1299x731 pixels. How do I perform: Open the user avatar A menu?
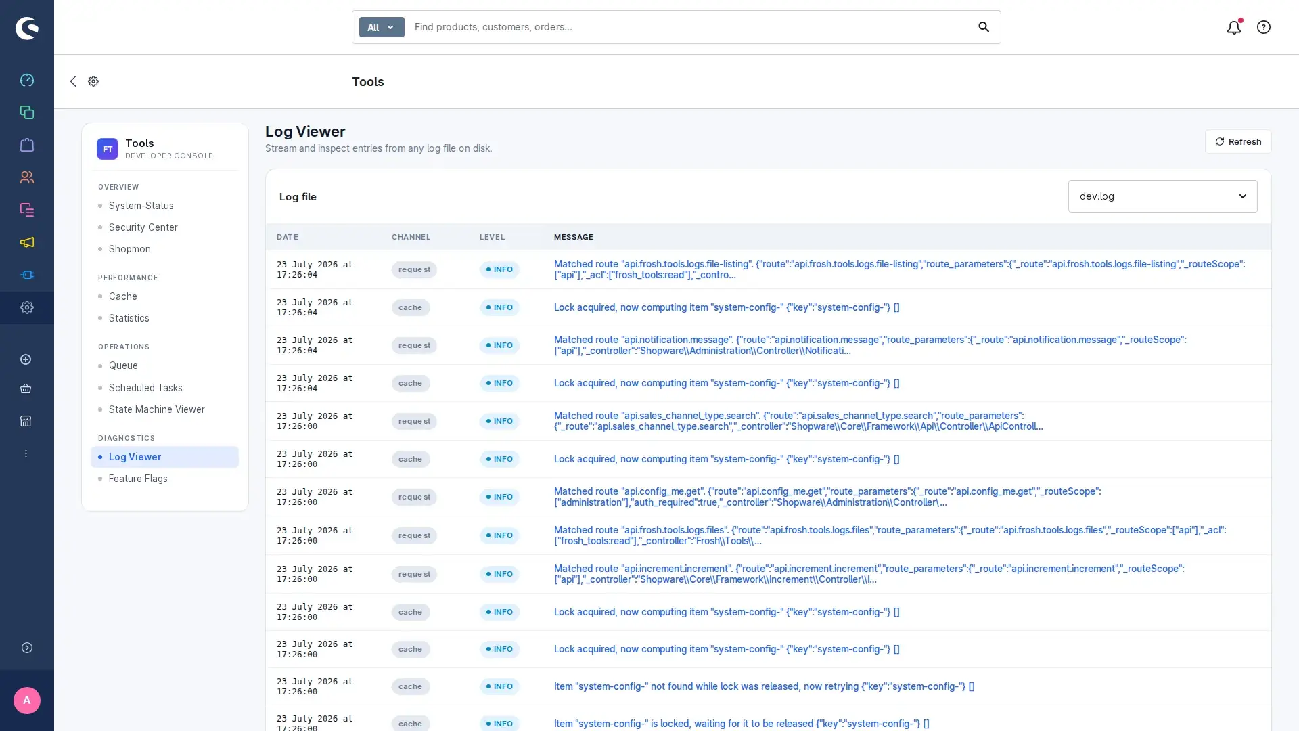[27, 701]
